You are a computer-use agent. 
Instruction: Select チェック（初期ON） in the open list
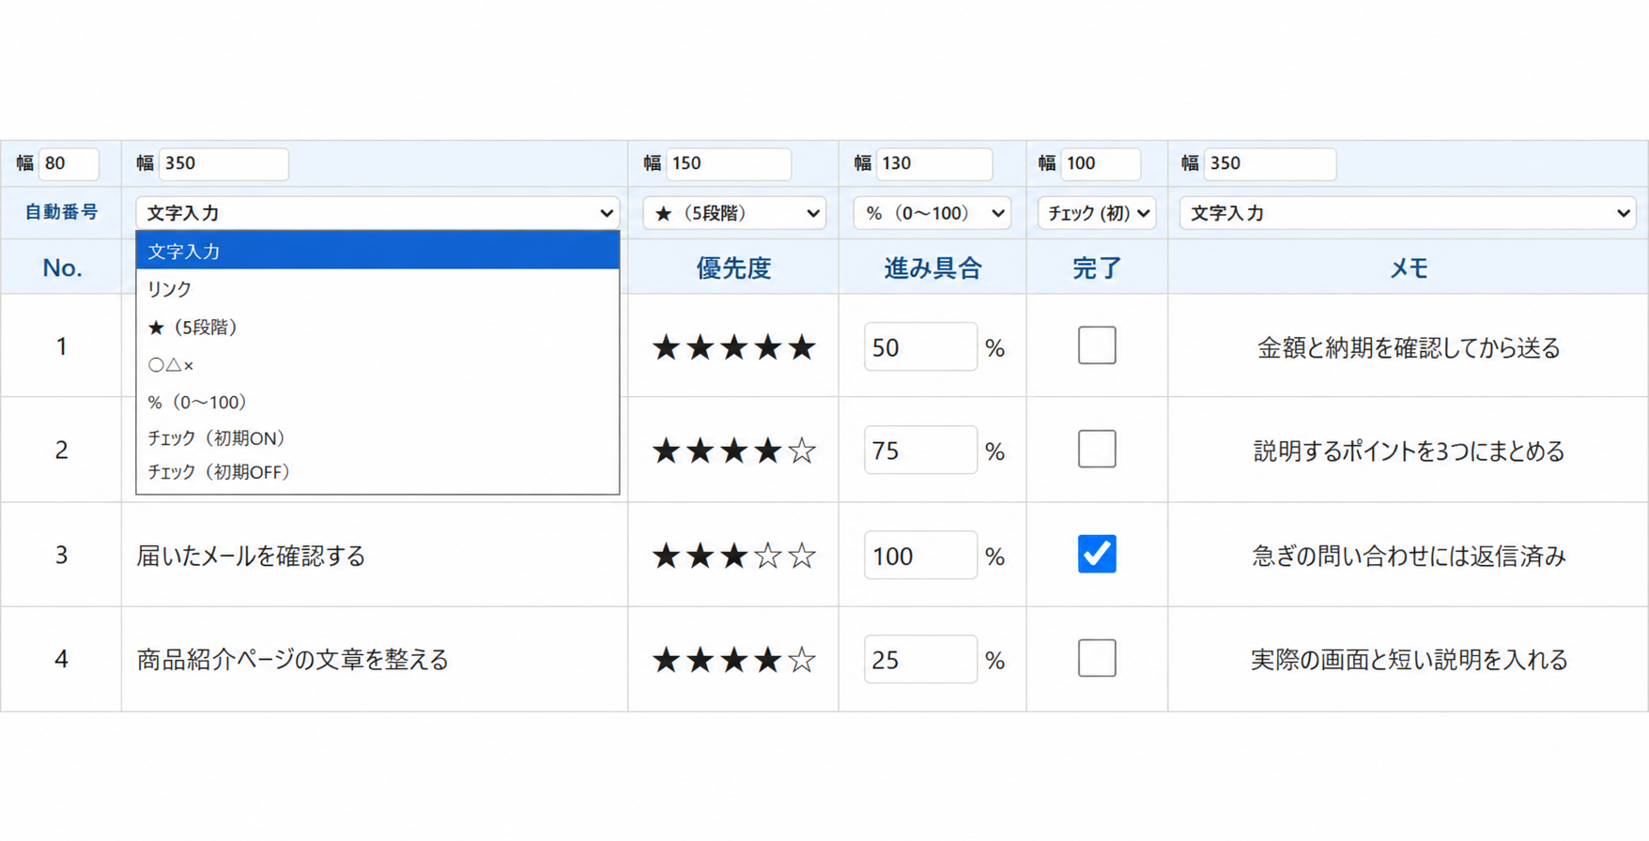pos(378,437)
